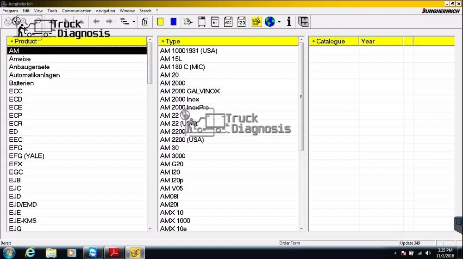Select 'AM 2200 (USA)' type row
Viewport: 463px width, 259px height.
click(x=228, y=140)
